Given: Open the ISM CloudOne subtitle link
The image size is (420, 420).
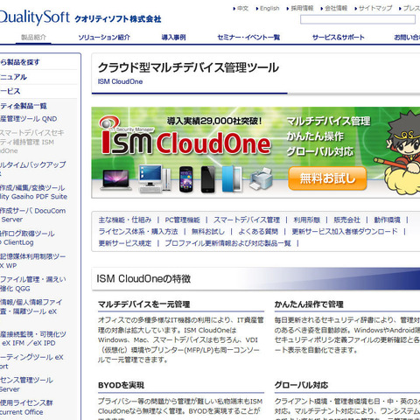Looking at the screenshot, I should tap(120, 81).
